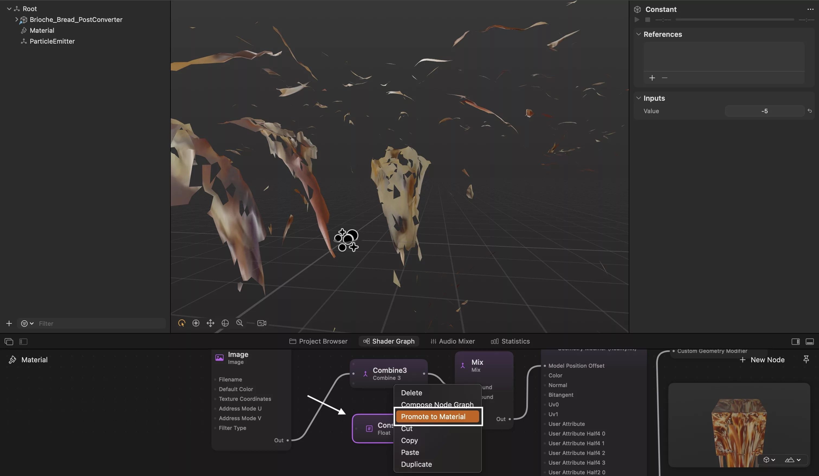Screen dimensions: 819x476
Task: Choose Compose Node Graph menu item
Action: click(x=437, y=405)
